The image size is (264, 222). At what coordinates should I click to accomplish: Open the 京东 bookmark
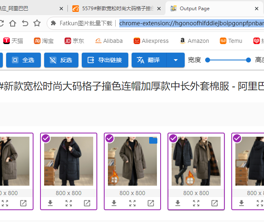click(x=74, y=41)
